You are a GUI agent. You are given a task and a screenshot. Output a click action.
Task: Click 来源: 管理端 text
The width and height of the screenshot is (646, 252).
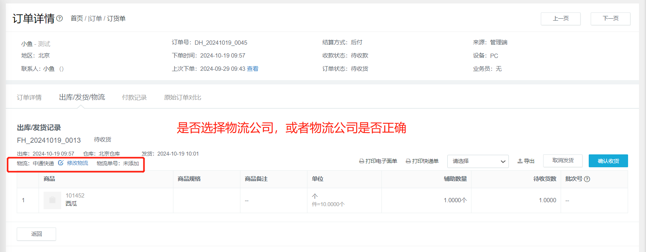(490, 42)
